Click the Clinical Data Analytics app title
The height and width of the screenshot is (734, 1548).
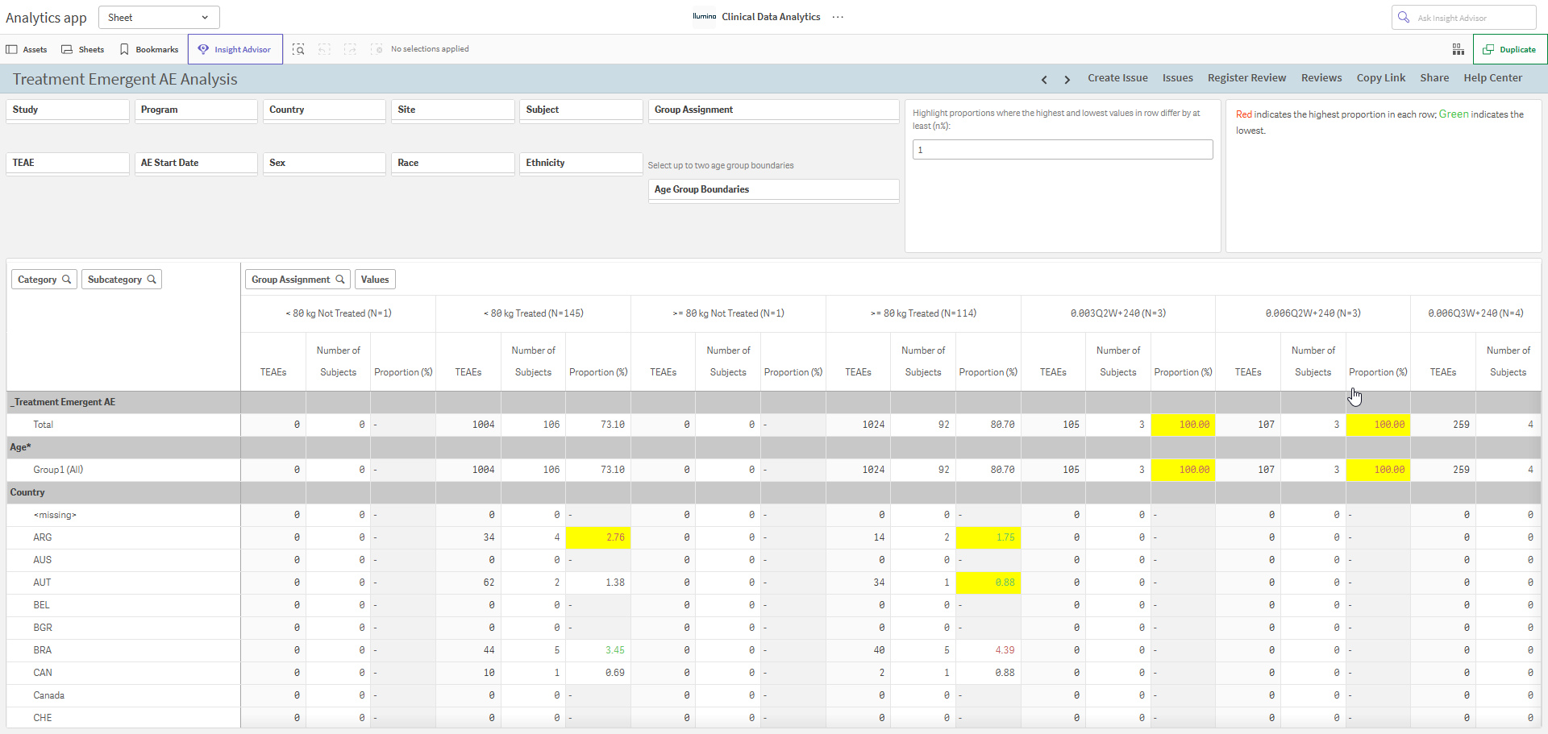(x=771, y=17)
